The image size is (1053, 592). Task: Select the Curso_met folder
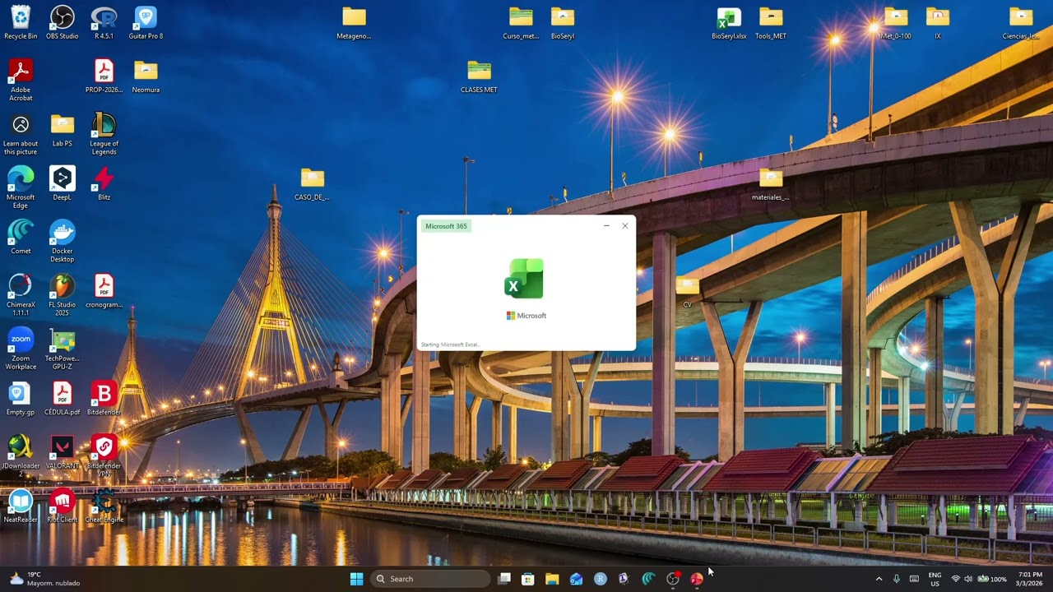[521, 23]
